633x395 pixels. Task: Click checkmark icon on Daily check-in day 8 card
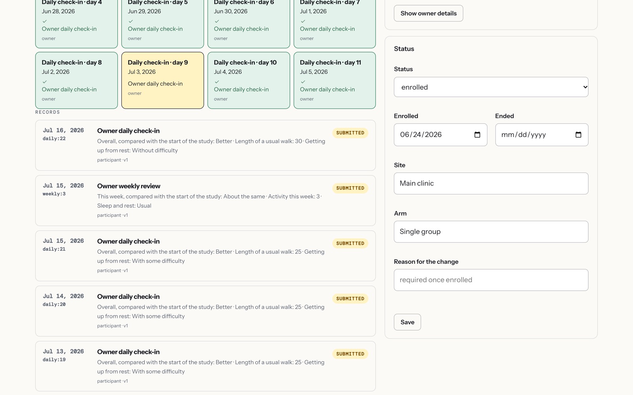click(x=45, y=82)
